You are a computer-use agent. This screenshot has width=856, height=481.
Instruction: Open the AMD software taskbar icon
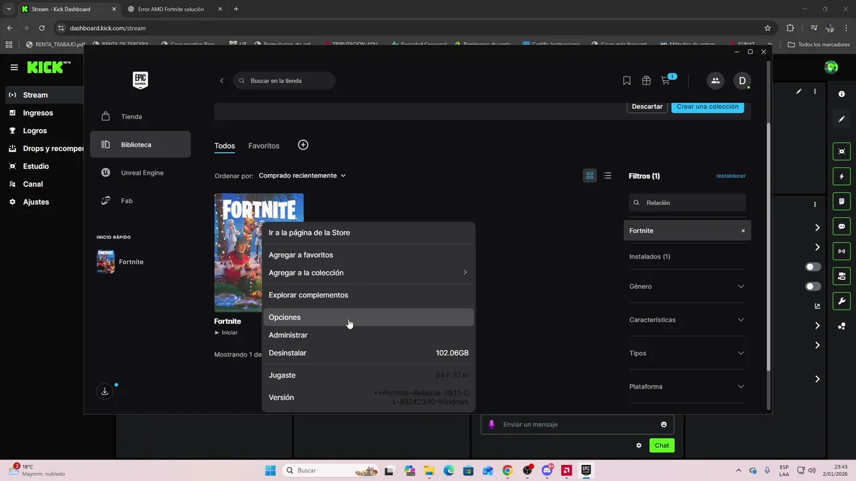(x=566, y=470)
